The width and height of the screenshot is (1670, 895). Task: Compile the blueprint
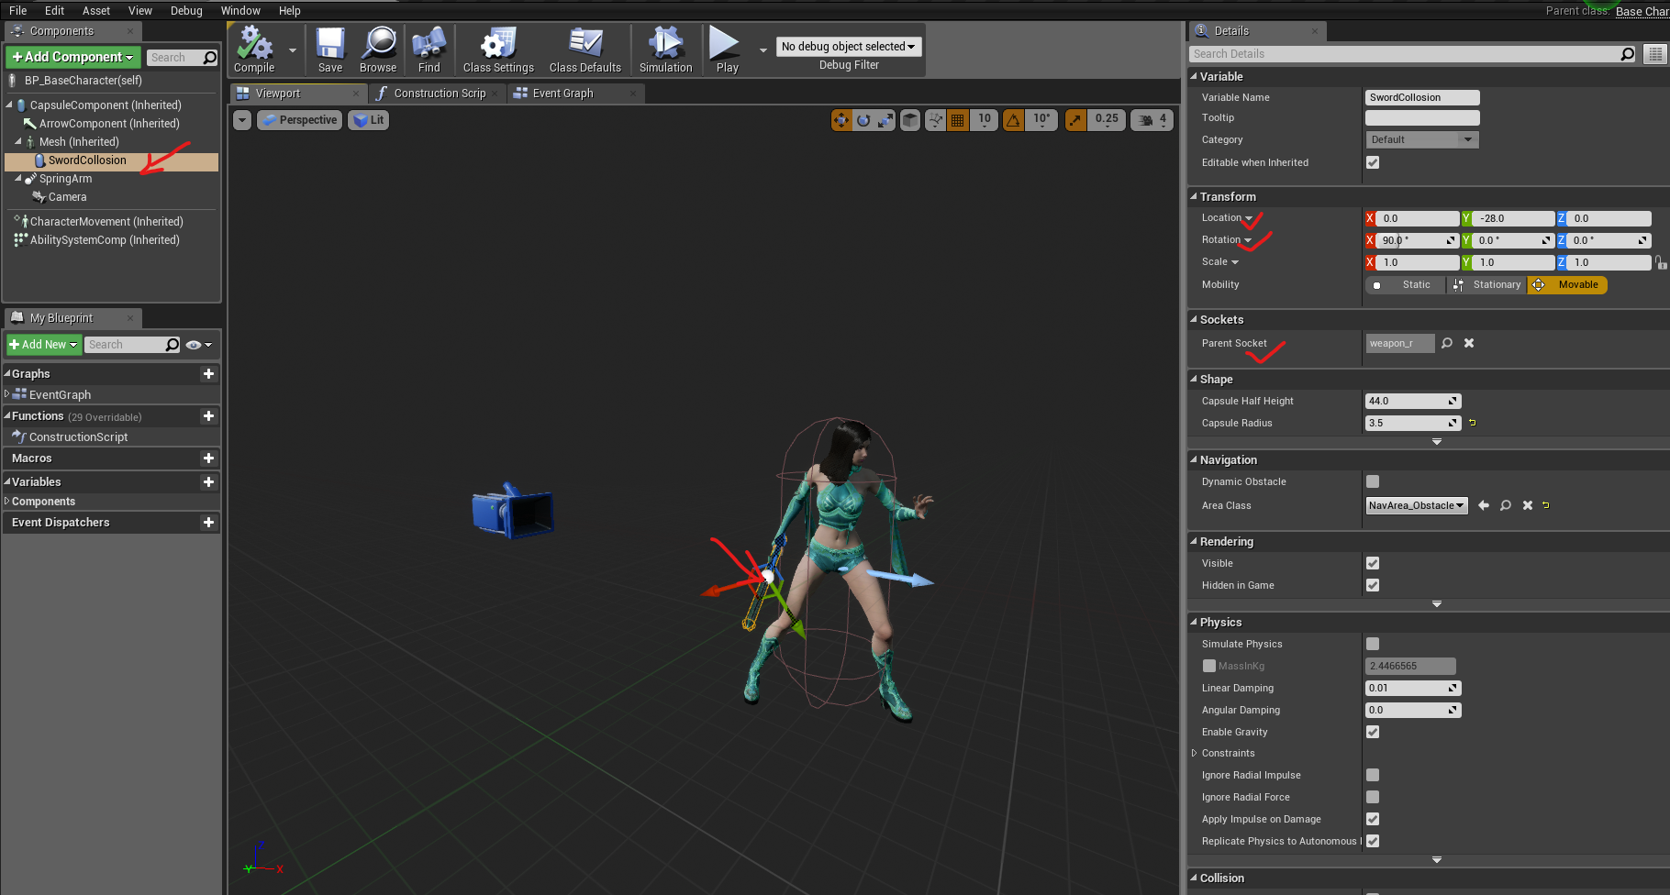pyautogui.click(x=254, y=50)
